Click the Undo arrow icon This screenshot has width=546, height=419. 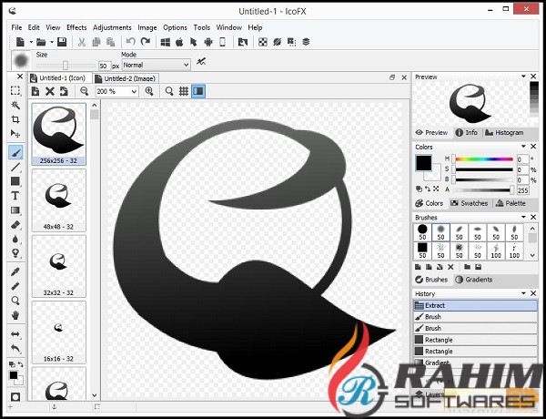pyautogui.click(x=131, y=42)
